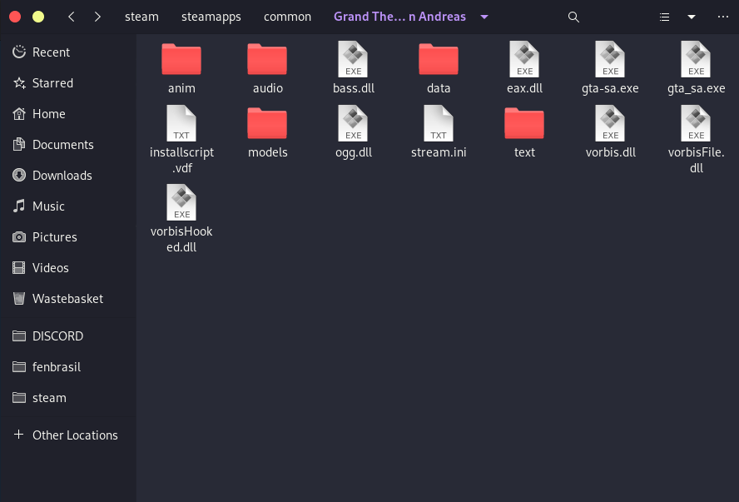Open Downloads in the sidebar

pyautogui.click(x=68, y=176)
